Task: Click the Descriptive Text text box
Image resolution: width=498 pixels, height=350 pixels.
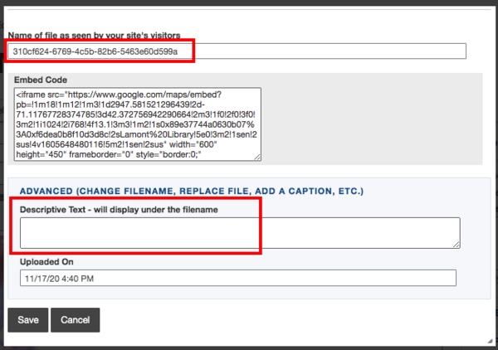Action: pos(240,232)
